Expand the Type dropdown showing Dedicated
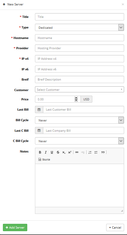The height and width of the screenshot is (235, 127). [x=80, y=27]
